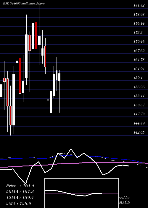Click the 5MA : 158.9 readout
The image size is (148, 208).
[19, 203]
